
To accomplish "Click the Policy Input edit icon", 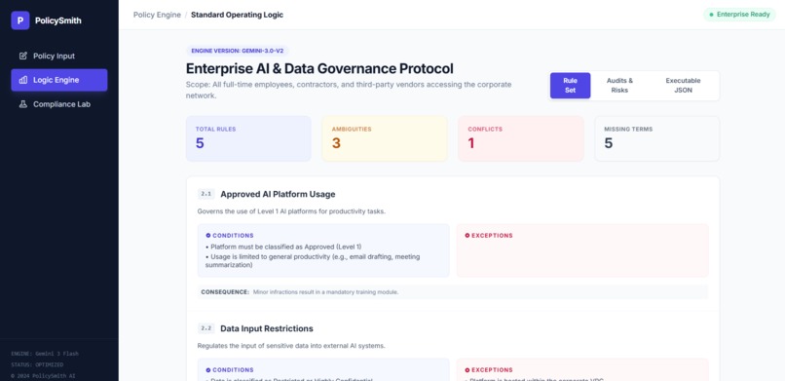I will pyautogui.click(x=23, y=57).
